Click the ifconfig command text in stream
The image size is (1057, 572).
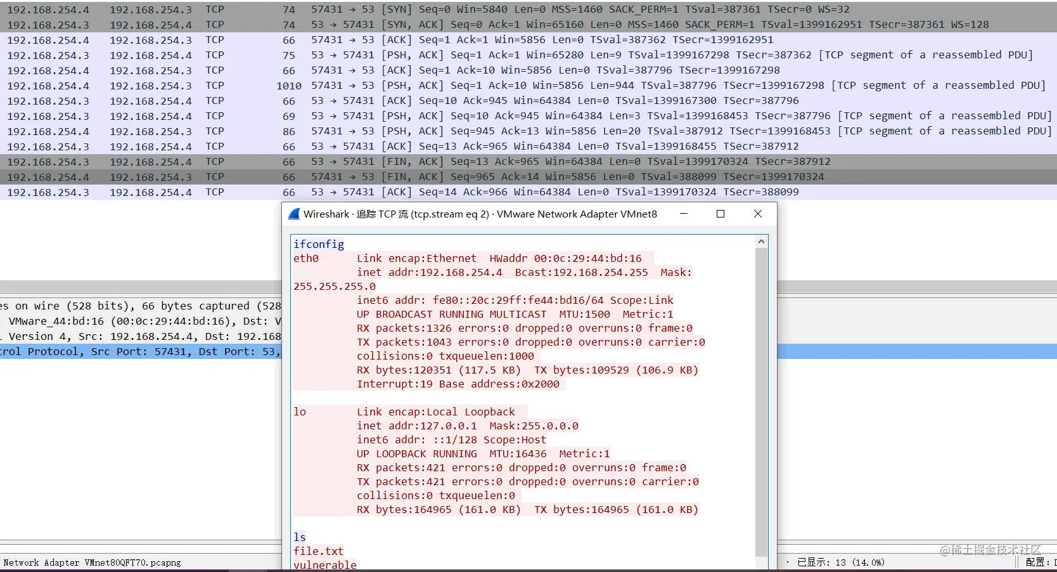(x=319, y=244)
